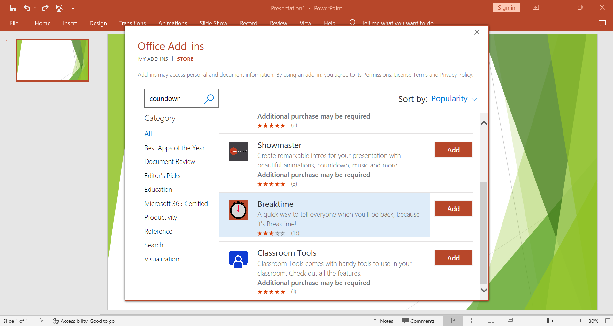
Task: Add the Showmaster add-in
Action: click(453, 150)
